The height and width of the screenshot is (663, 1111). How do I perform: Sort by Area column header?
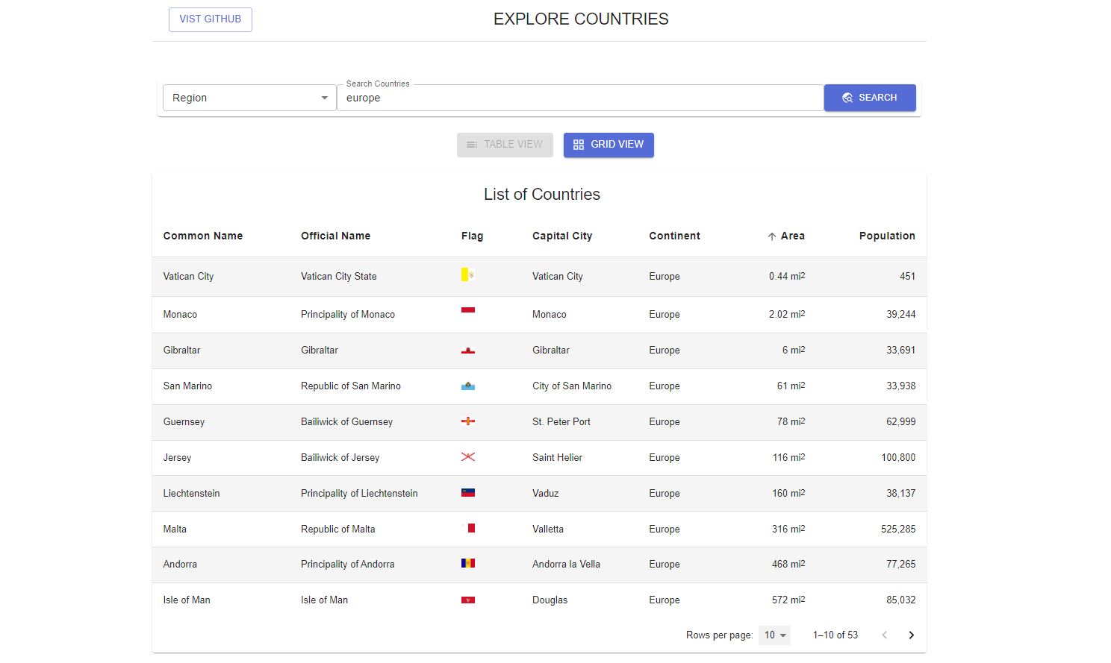click(792, 236)
